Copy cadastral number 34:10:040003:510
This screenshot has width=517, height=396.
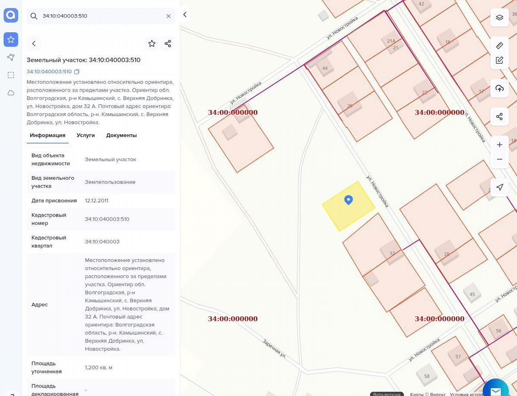[77, 72]
